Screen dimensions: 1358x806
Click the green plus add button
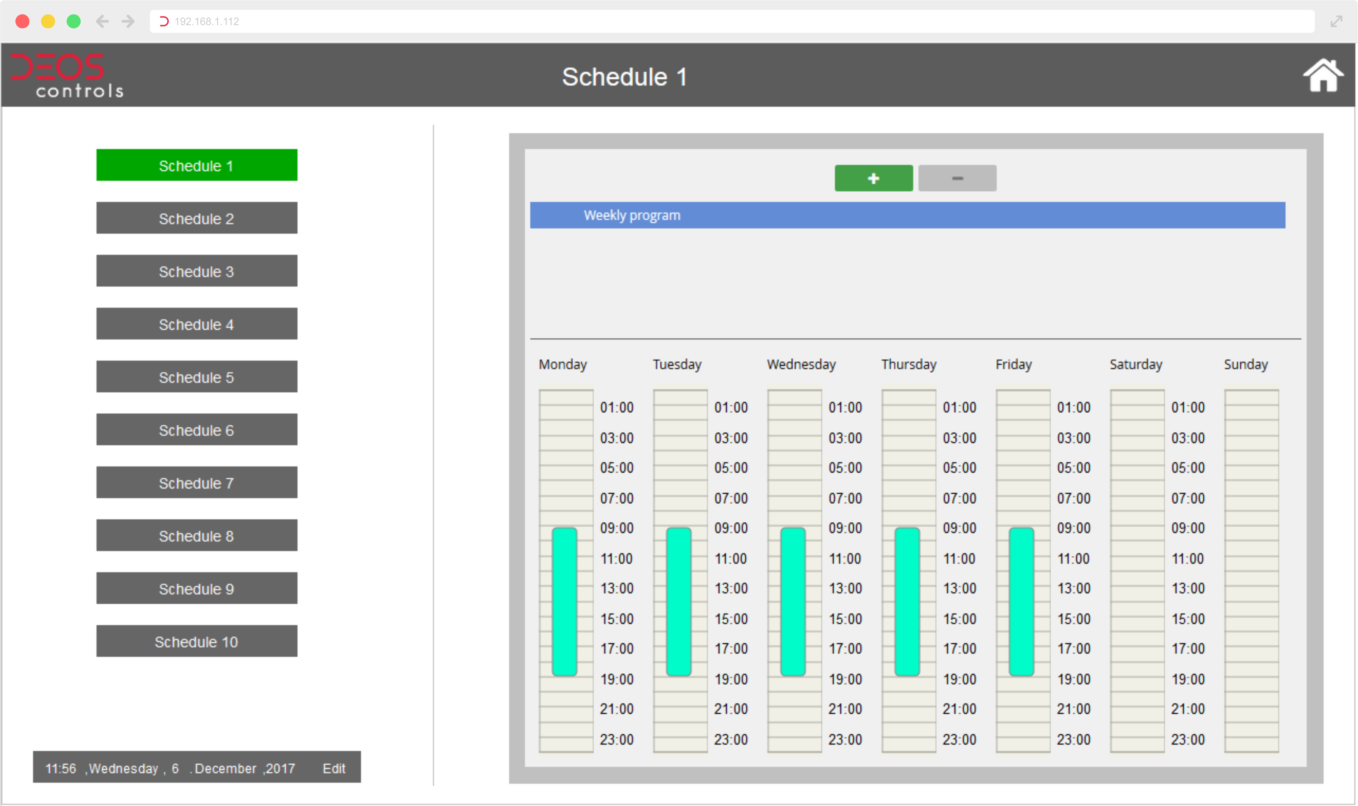pyautogui.click(x=873, y=178)
